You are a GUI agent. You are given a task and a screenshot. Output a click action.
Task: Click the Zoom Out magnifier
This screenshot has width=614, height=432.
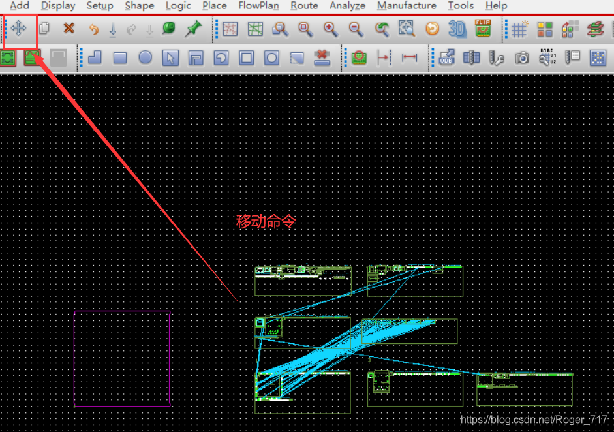click(x=356, y=29)
